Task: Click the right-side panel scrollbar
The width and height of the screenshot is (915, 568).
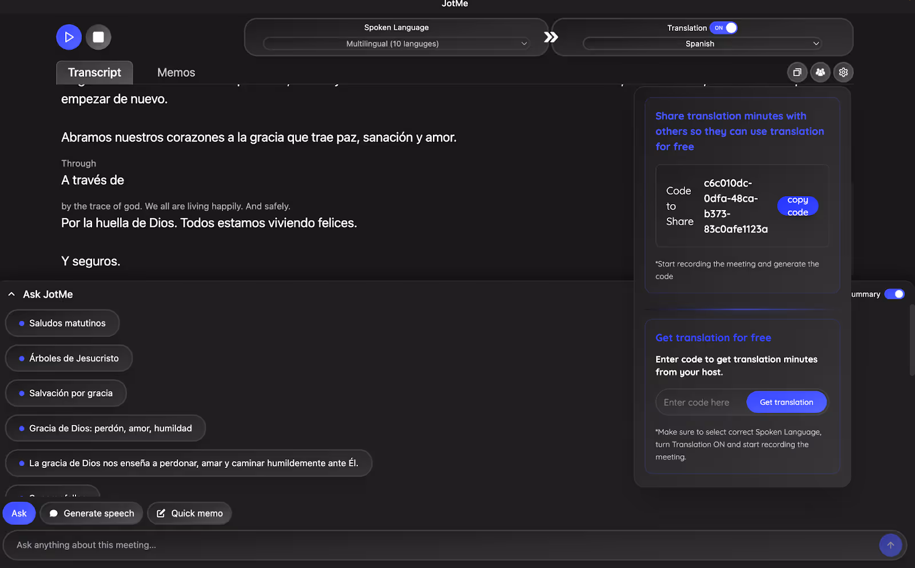Action: (912, 340)
